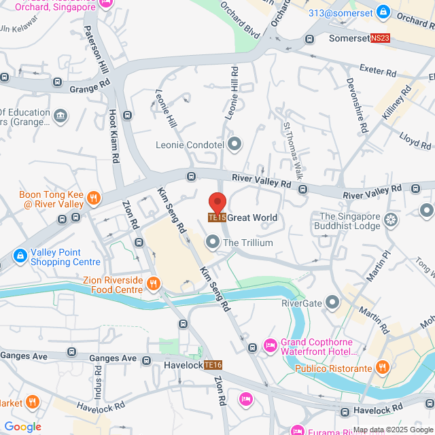This screenshot has height=435, width=435.
Task: Open the Google logo link
Action: pos(23,427)
